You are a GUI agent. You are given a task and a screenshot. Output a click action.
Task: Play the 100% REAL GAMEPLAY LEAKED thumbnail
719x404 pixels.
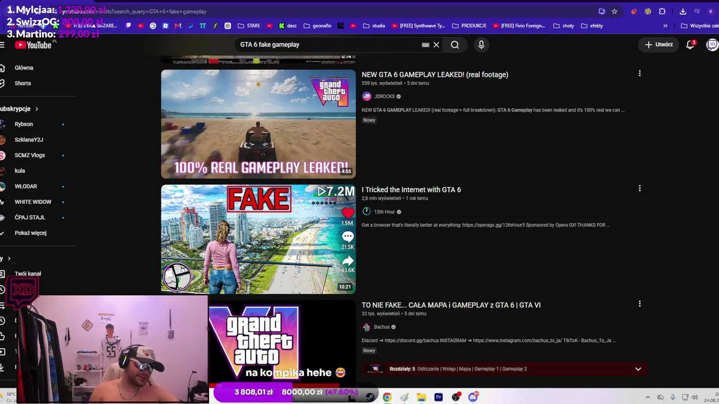click(258, 124)
